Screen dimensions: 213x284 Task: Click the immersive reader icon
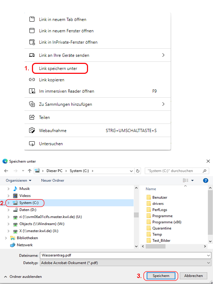coord(32,91)
